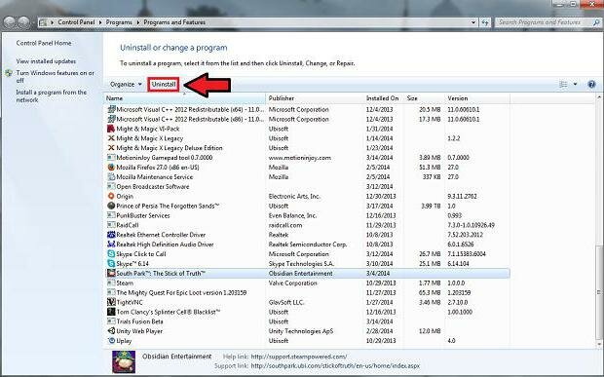Image resolution: width=604 pixels, height=377 pixels.
Task: Open Install a program from the network
Action: 51,95
